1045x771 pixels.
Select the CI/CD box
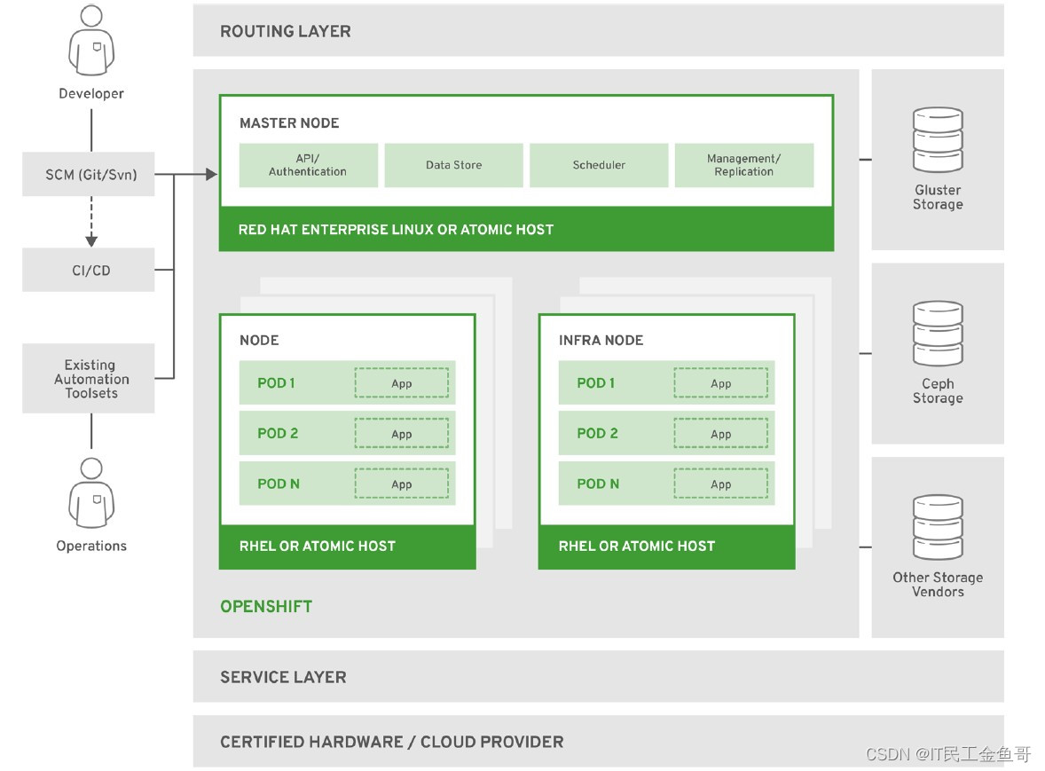89,270
